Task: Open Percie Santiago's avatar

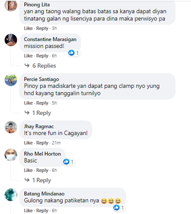Action: tap(11, 80)
